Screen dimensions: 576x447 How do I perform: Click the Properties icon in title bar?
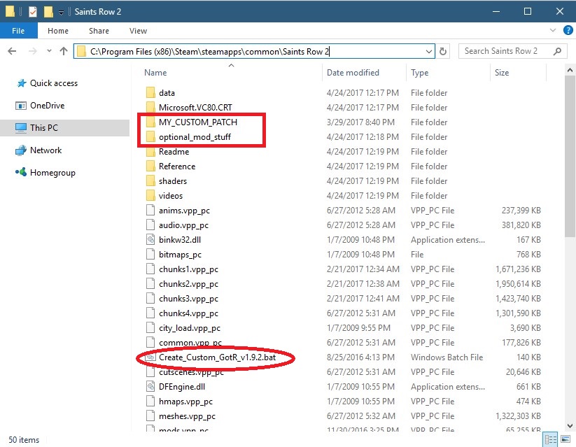(33, 12)
